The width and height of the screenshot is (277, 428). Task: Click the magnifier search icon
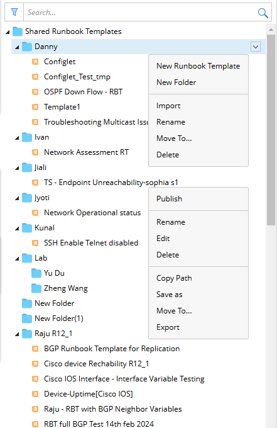click(263, 13)
